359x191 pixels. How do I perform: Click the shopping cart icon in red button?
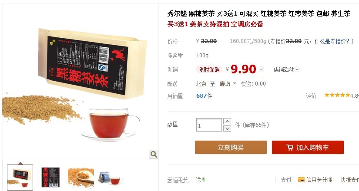tap(290, 148)
